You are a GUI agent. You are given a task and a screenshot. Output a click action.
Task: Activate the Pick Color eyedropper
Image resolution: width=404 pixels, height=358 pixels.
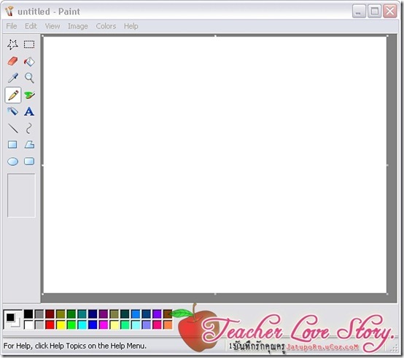(x=12, y=78)
